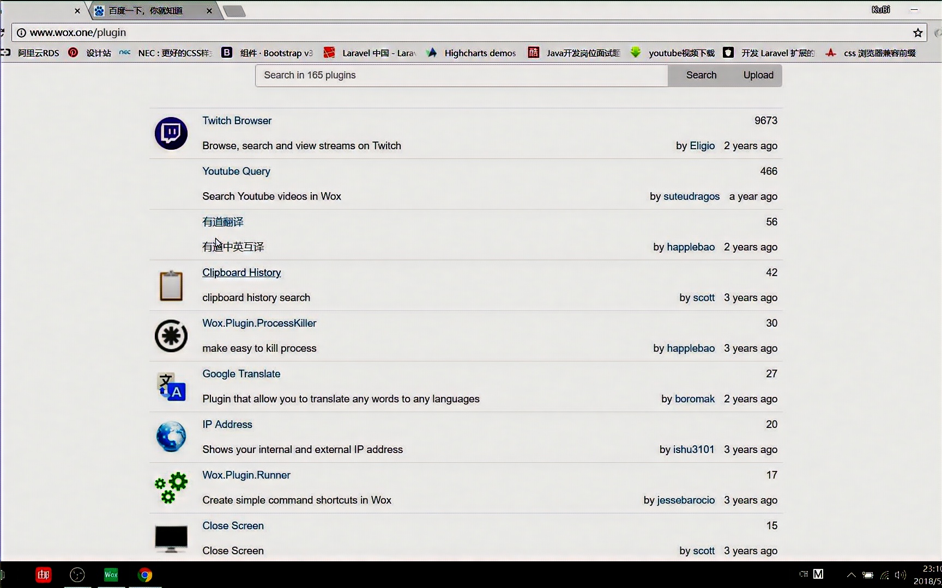View author boromak's profile
Image resolution: width=942 pixels, height=588 pixels.
(x=695, y=399)
